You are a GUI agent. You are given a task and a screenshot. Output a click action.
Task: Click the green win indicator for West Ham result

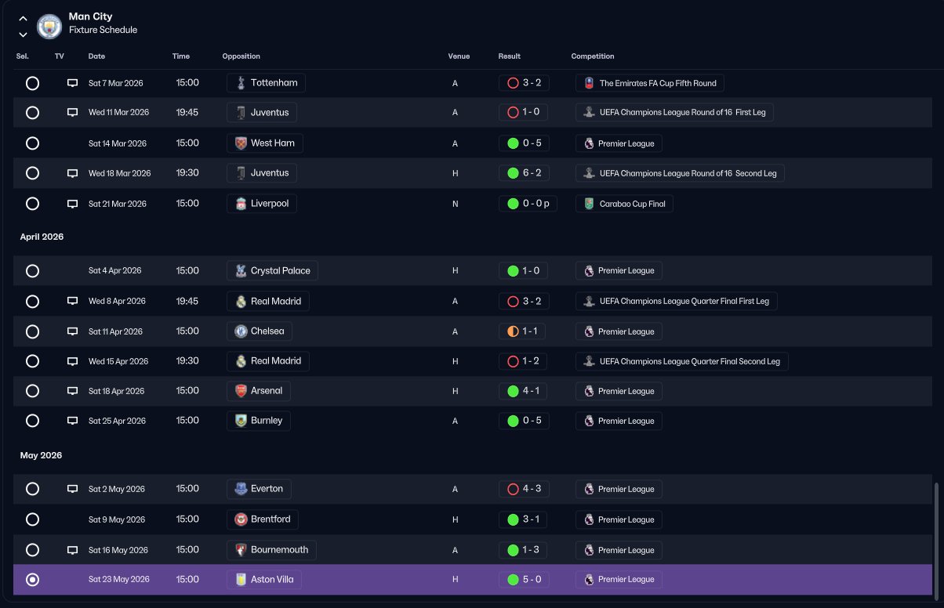tap(513, 143)
